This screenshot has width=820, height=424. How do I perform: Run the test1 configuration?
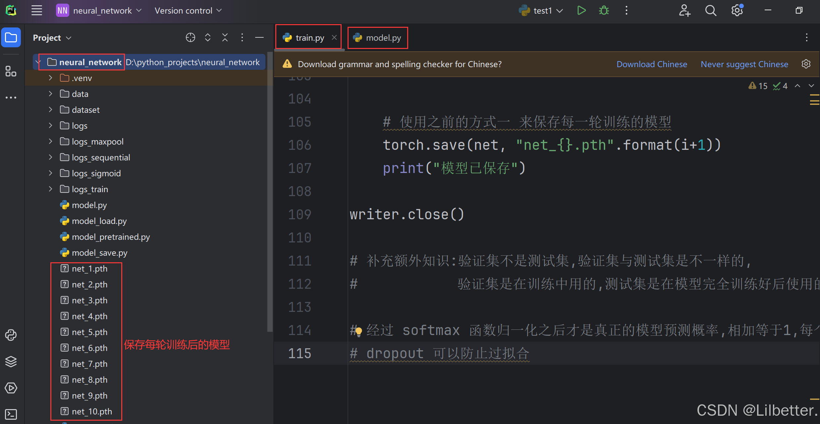[581, 11]
